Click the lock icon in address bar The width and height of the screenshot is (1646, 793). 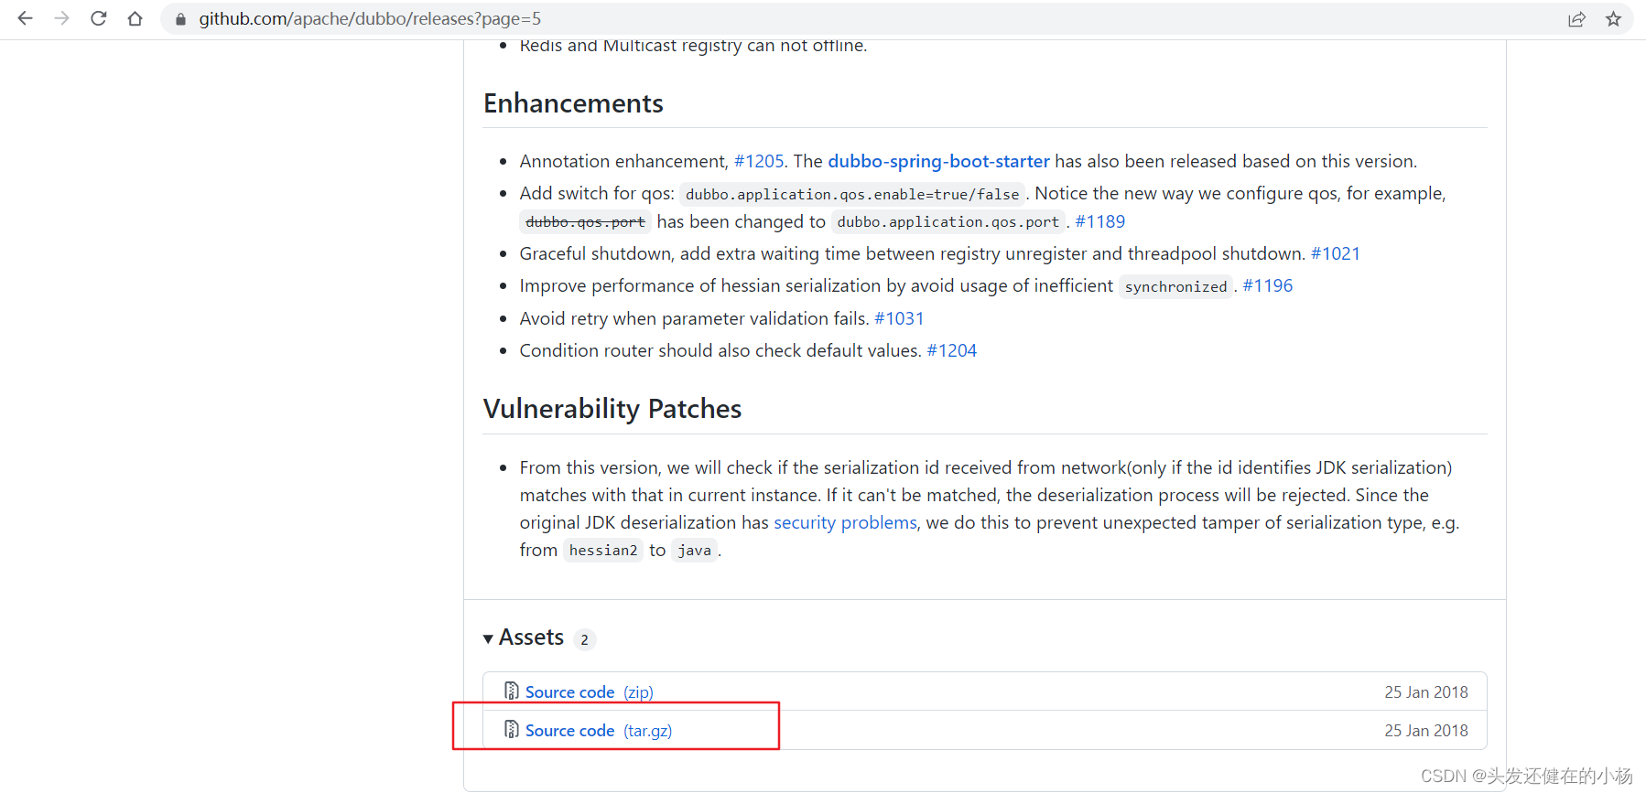point(180,19)
